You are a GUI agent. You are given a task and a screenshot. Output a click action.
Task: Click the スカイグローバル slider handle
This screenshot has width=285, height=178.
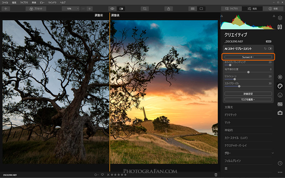(239, 86)
